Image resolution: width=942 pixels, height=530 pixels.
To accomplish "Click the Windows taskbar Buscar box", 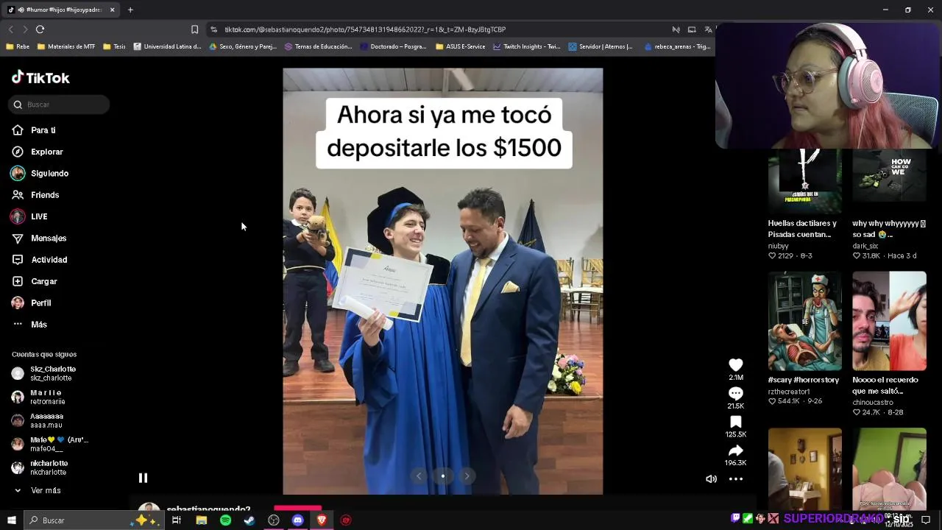I will [93, 520].
